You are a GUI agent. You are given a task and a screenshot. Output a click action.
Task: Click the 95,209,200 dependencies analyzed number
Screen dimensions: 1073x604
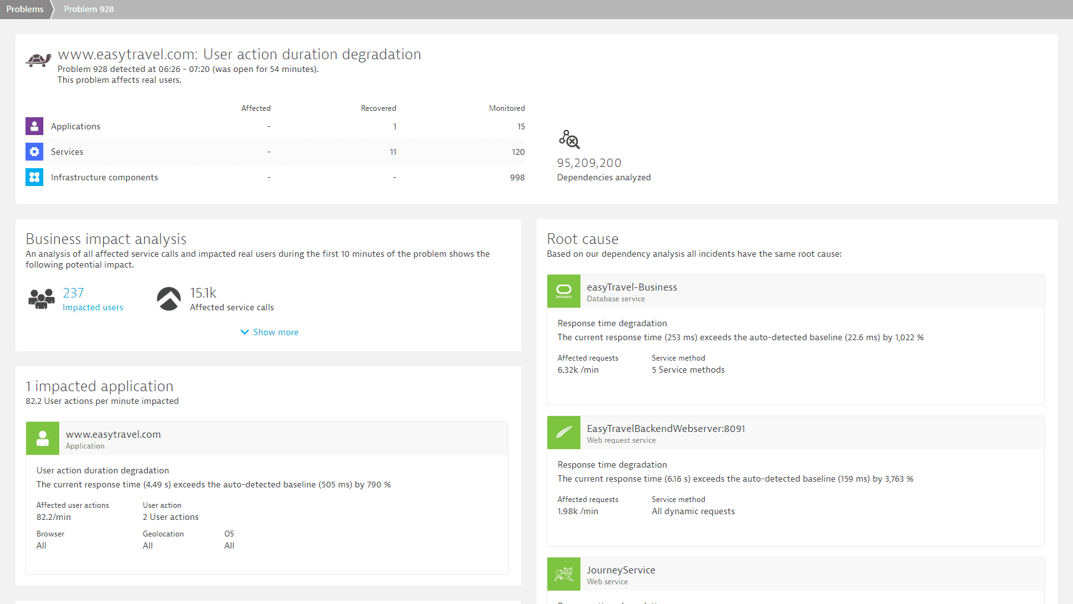click(x=589, y=163)
